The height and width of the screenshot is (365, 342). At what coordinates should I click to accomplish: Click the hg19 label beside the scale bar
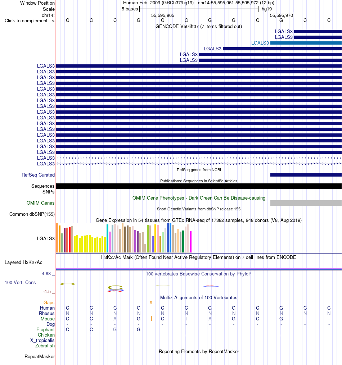coord(267,9)
